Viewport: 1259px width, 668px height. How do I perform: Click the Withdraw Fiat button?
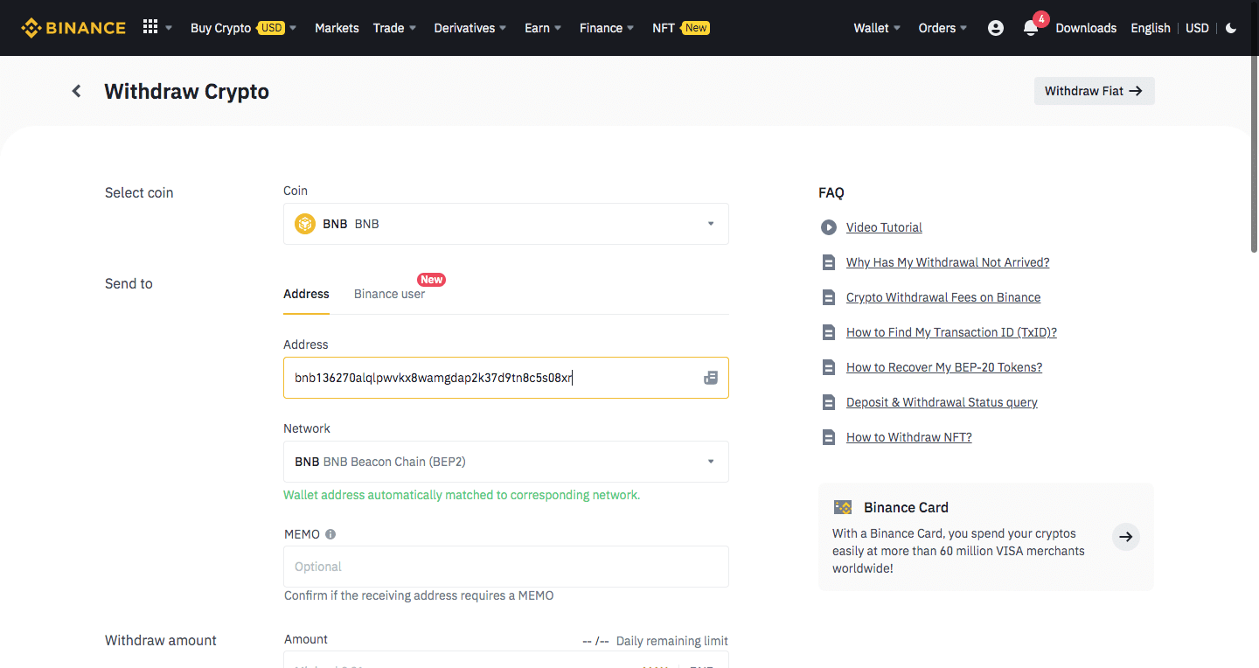pyautogui.click(x=1094, y=91)
